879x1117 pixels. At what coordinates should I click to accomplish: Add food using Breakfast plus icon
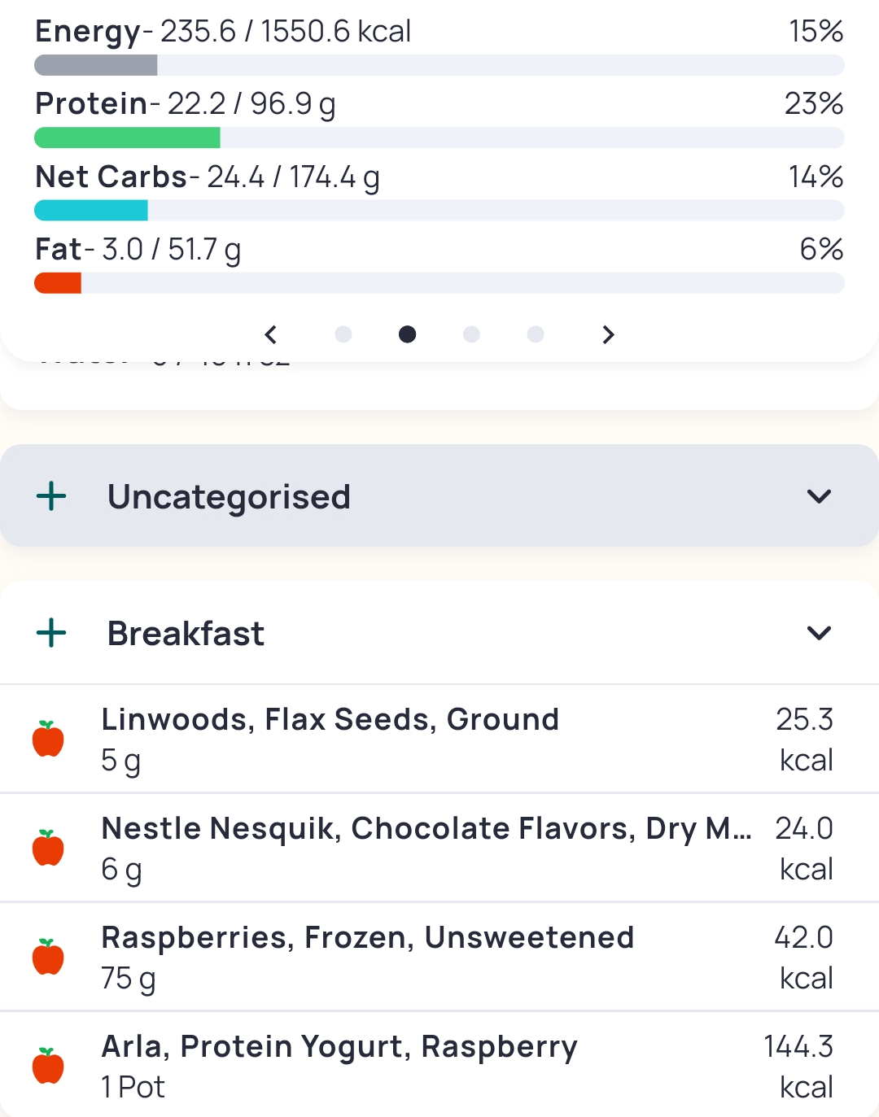51,633
